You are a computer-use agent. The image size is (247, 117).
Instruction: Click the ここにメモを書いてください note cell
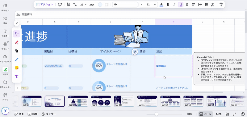[172, 88]
